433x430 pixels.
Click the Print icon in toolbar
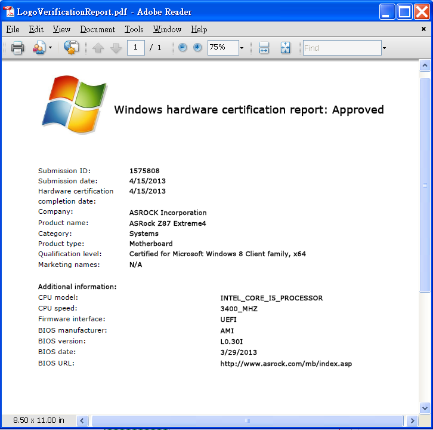tap(18, 48)
